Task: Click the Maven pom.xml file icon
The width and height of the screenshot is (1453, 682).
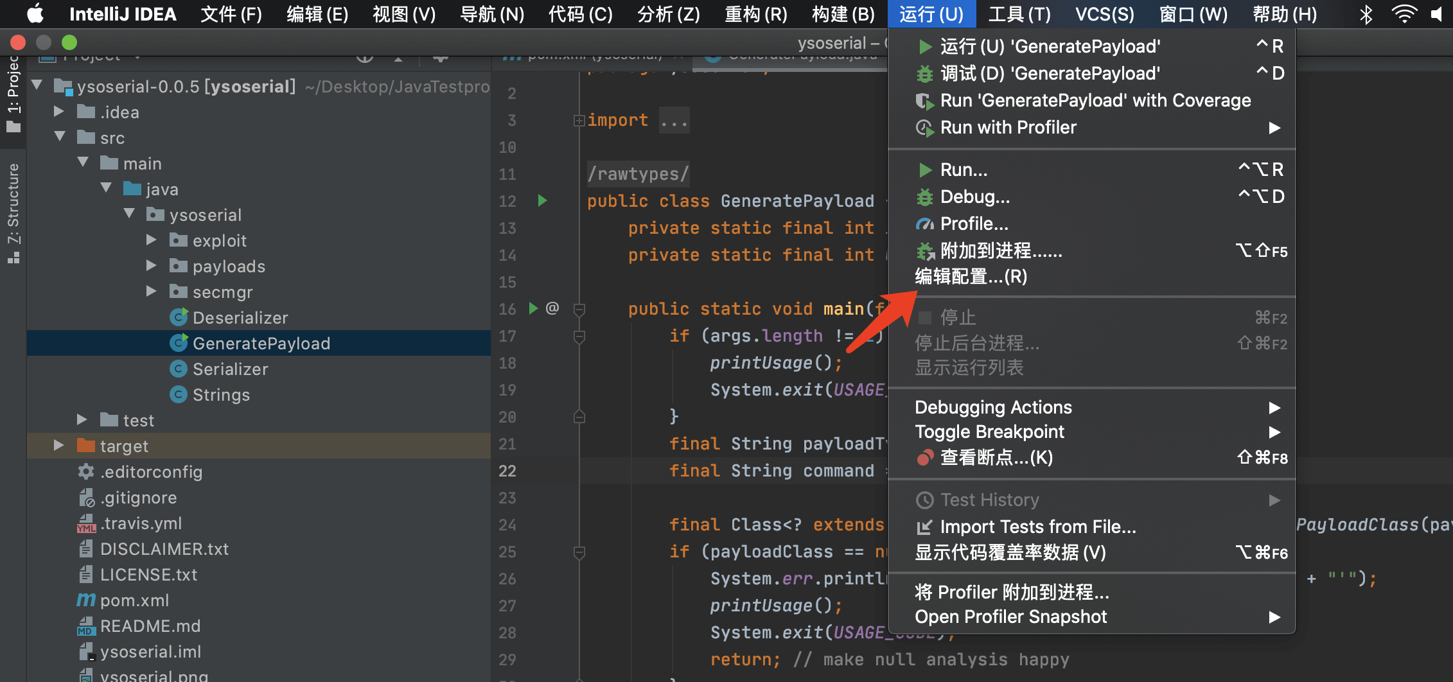Action: [x=86, y=600]
